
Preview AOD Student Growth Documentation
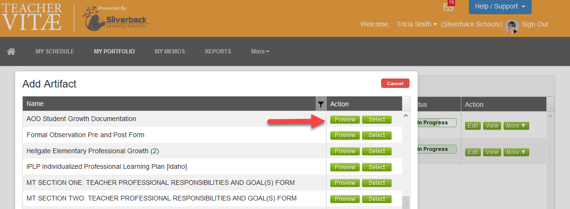(x=345, y=120)
